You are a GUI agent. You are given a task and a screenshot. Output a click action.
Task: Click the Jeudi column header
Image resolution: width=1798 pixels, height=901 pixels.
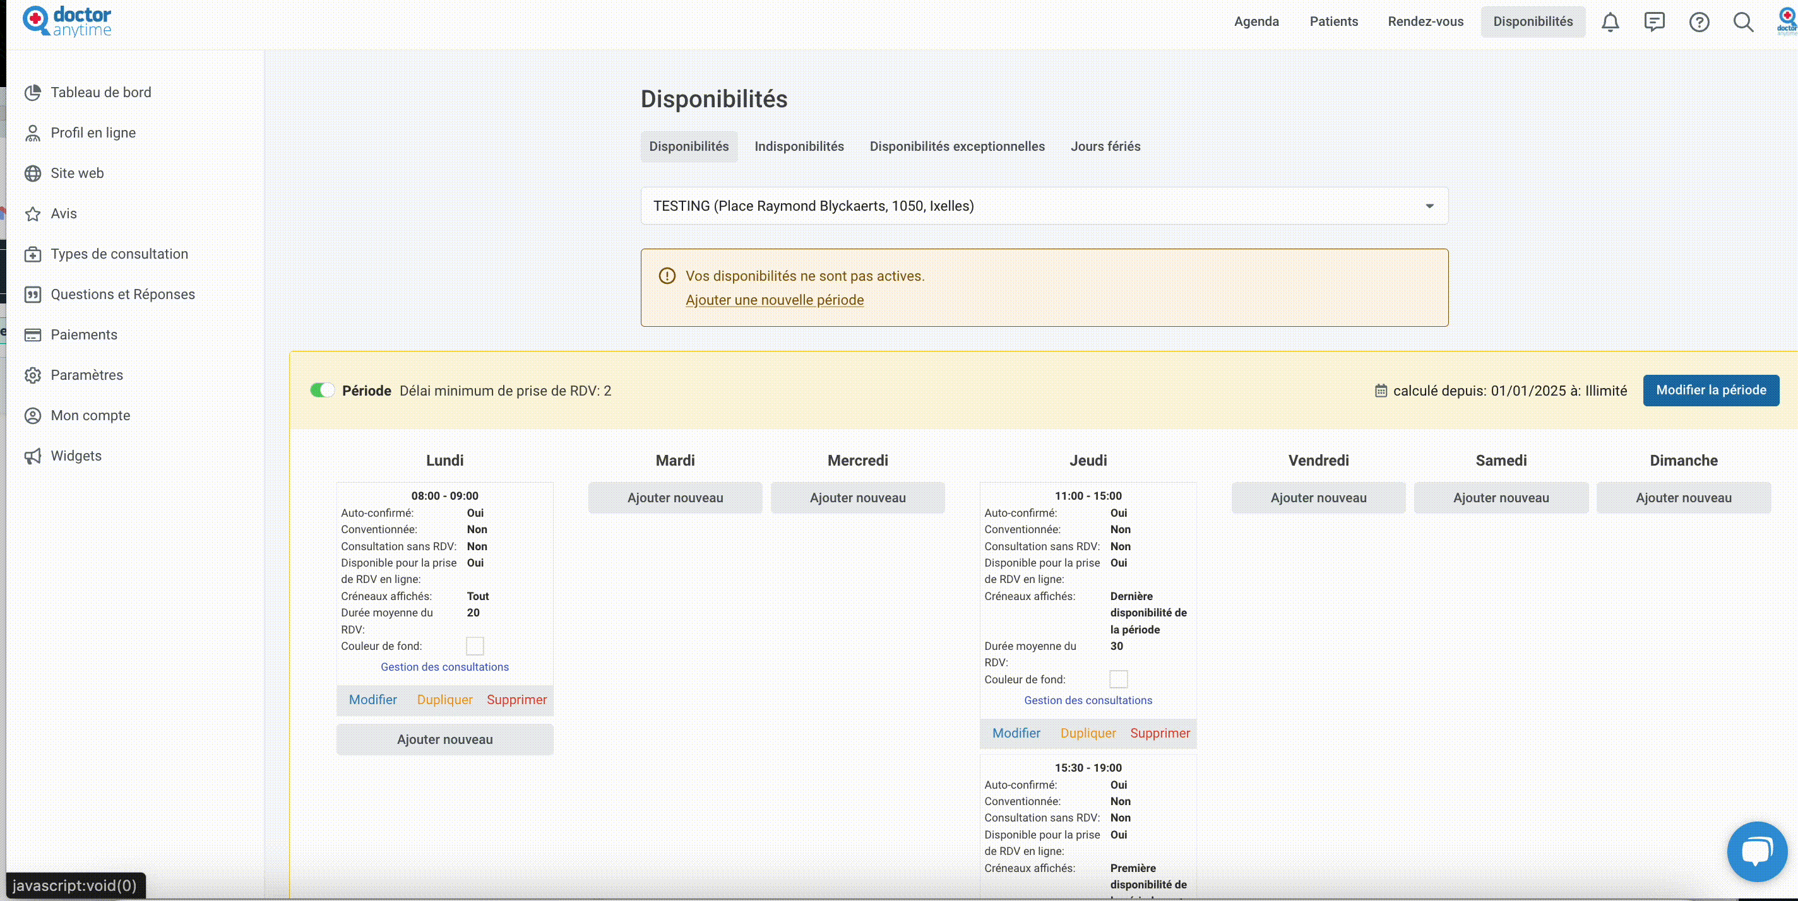tap(1088, 460)
